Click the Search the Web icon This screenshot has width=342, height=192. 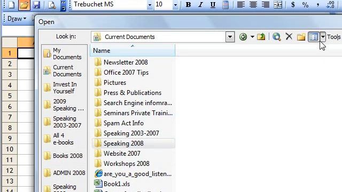coord(277,37)
